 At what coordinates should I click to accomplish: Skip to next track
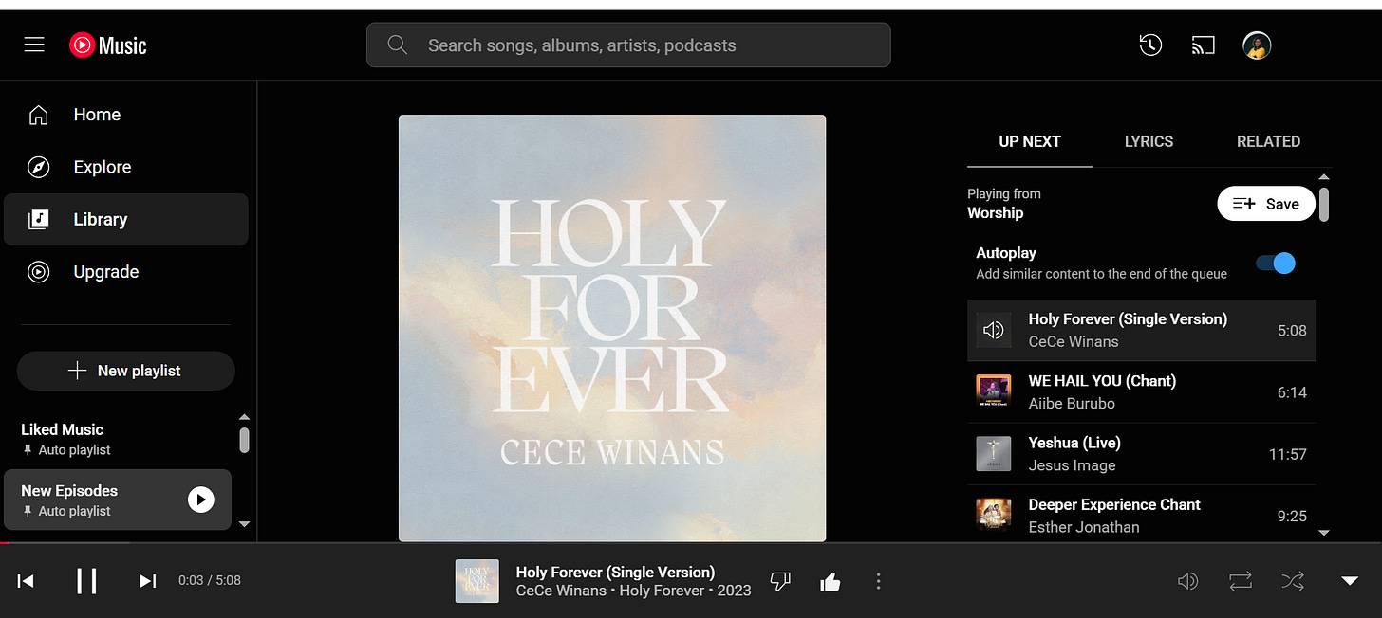pyautogui.click(x=147, y=580)
